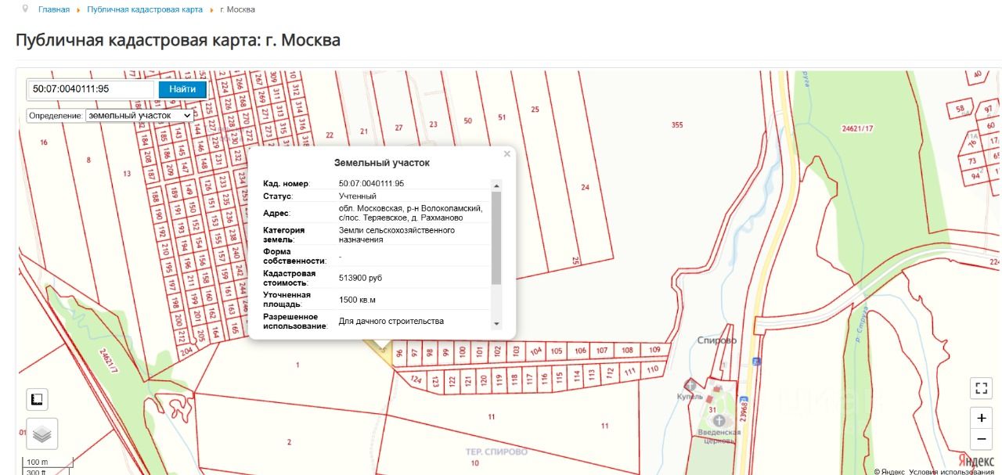Zoom out with the minus button
Image resolution: width=1002 pixels, height=475 pixels.
981,439
